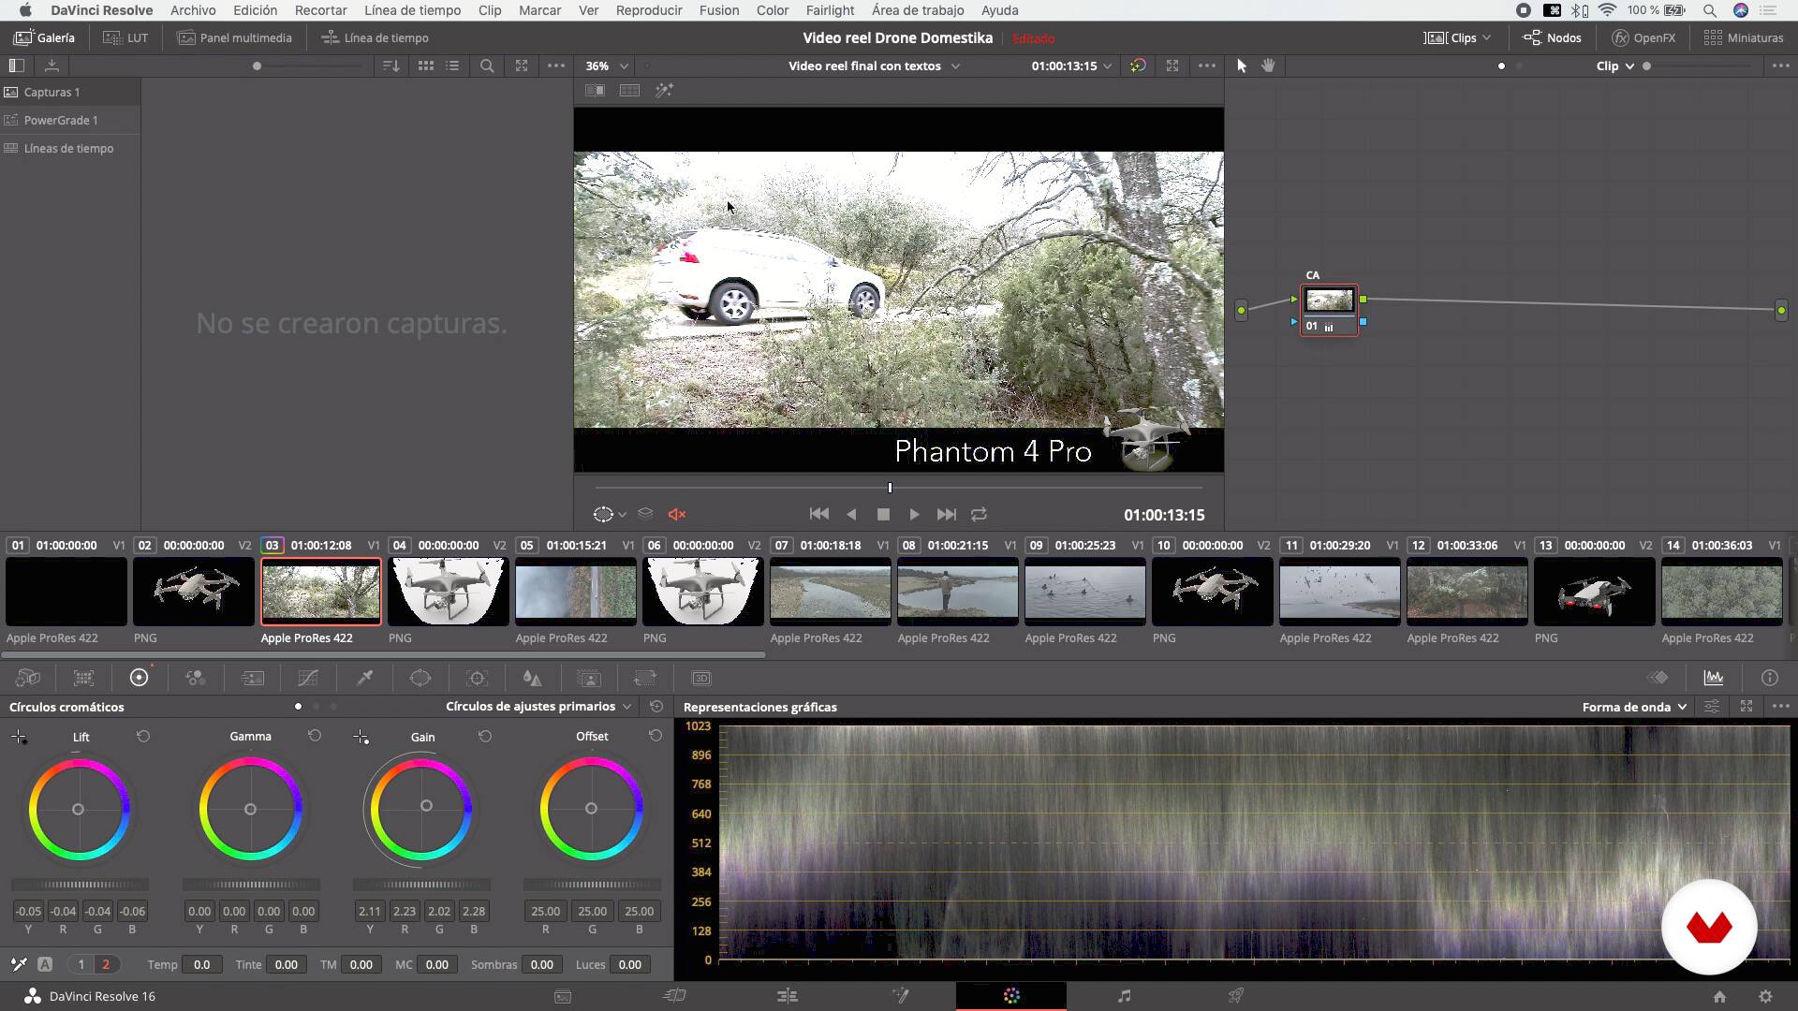Jump to the first frame
The image size is (1798, 1011).
point(818,514)
